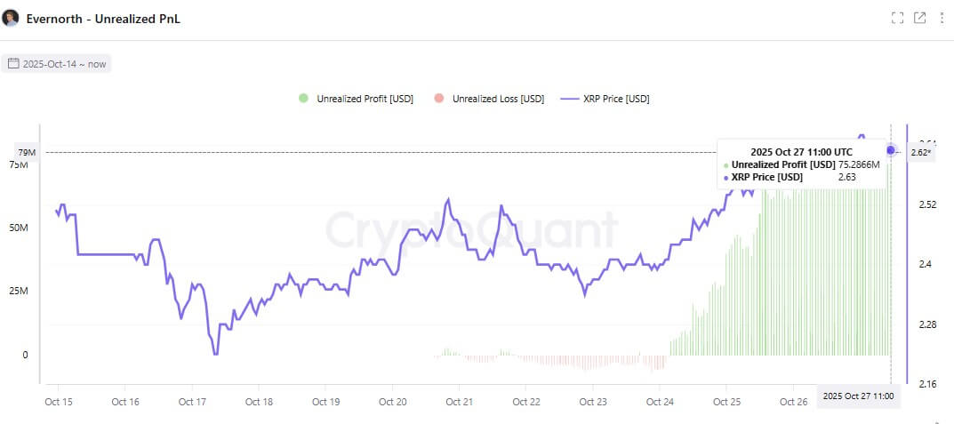
Task: Click the 2025 Oct 27 11:00 crosshair label
Action: tap(858, 396)
